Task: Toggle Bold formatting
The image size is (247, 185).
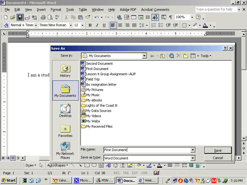Action: tap(90, 25)
